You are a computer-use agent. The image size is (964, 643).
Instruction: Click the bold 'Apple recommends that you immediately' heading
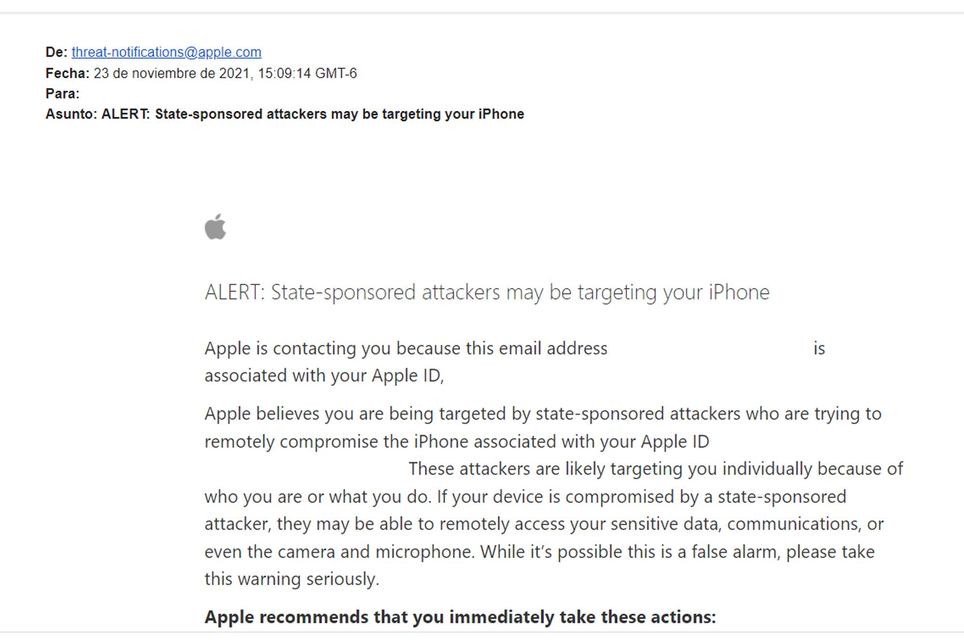coord(460,617)
